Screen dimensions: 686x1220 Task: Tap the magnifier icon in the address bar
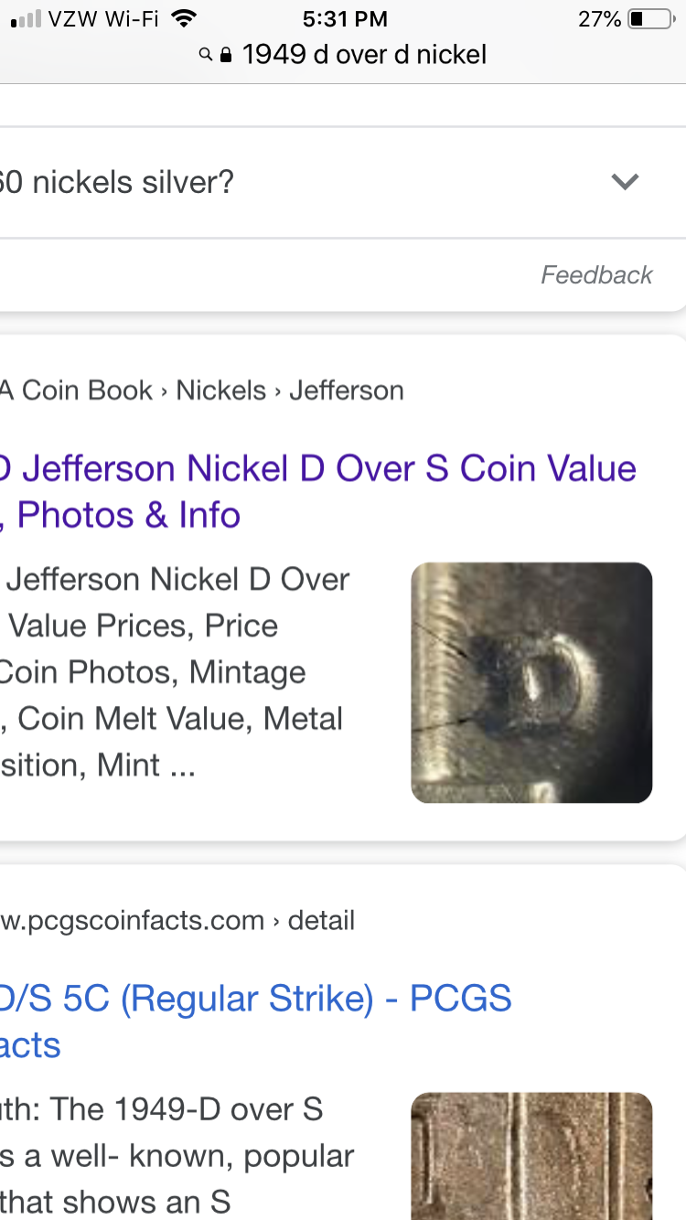[206, 56]
